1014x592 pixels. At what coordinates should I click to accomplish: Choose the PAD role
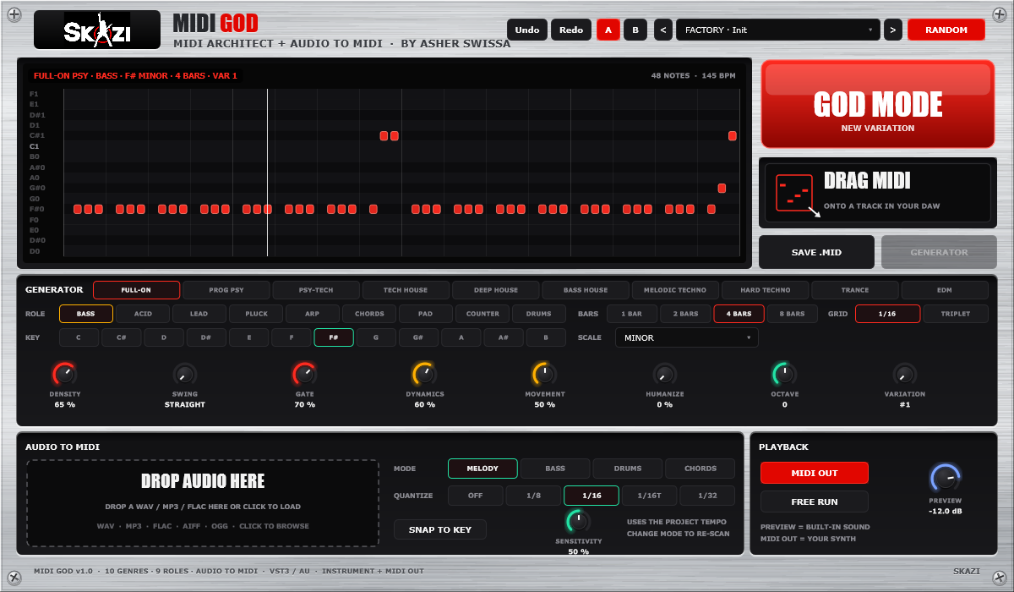(426, 314)
